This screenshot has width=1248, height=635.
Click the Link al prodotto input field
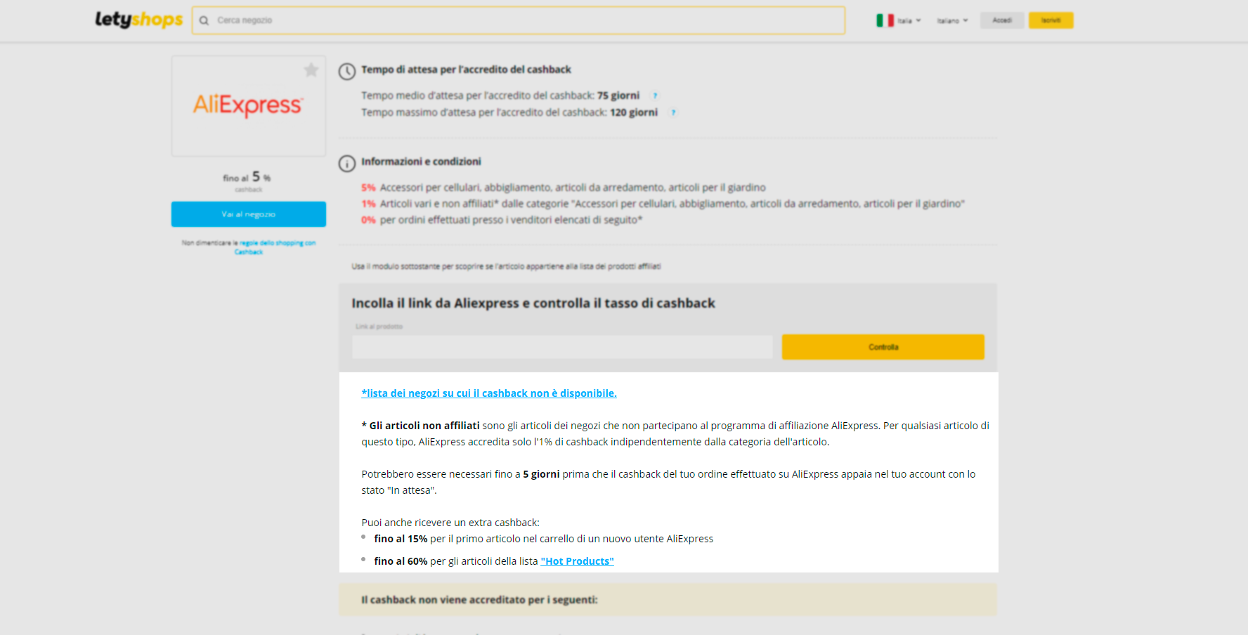coord(562,347)
